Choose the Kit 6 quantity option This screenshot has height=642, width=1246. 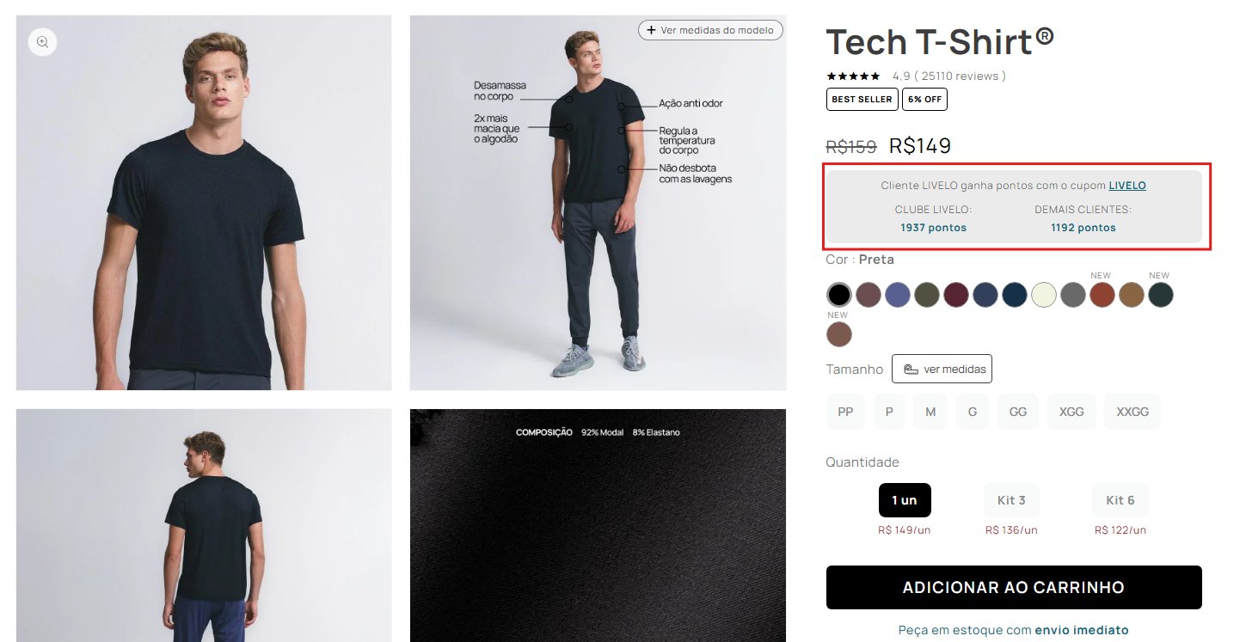(x=1120, y=500)
